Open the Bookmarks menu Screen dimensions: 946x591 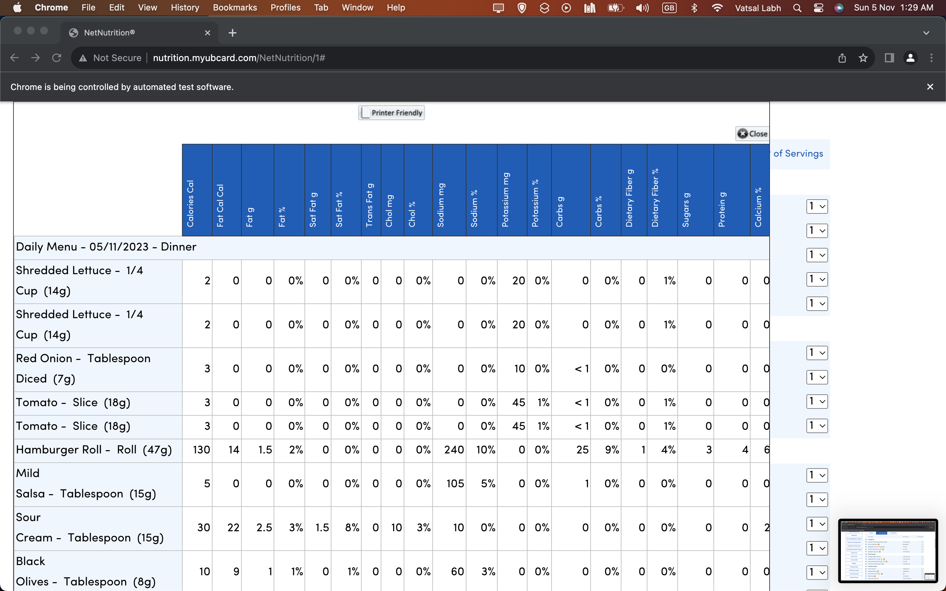click(x=235, y=8)
